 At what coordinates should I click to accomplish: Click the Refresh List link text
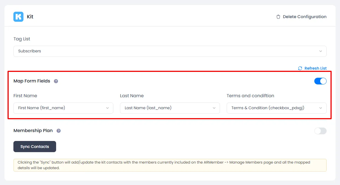pos(315,68)
